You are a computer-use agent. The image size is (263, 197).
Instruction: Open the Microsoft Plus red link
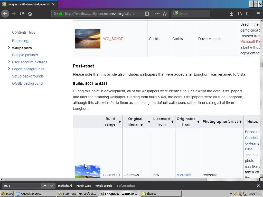tap(250, 42)
